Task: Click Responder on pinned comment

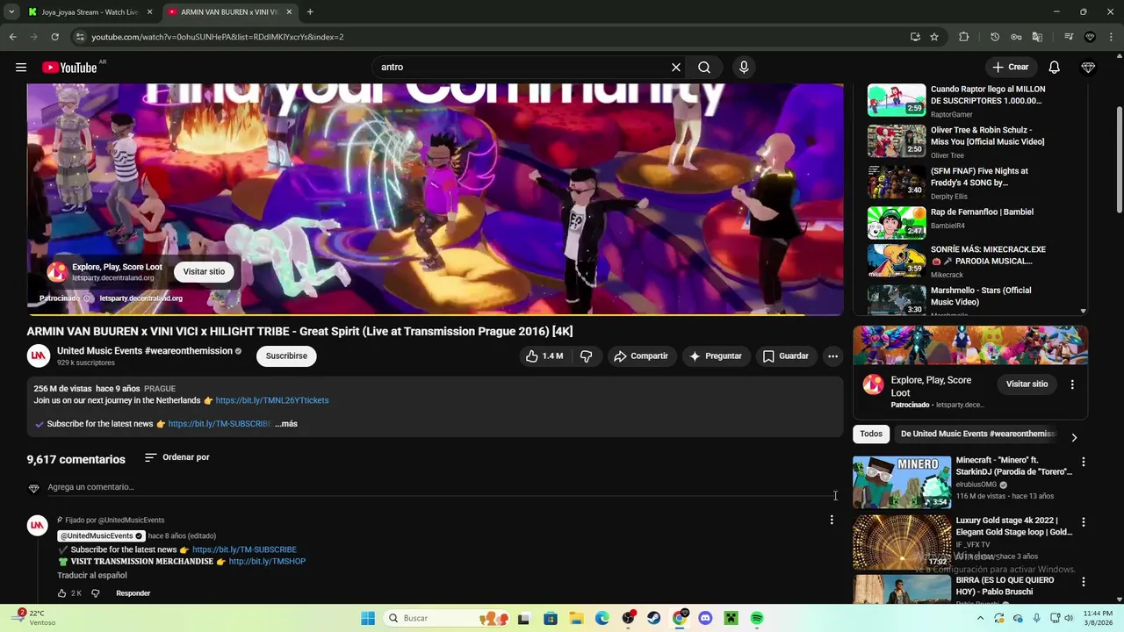Action: [x=133, y=593]
